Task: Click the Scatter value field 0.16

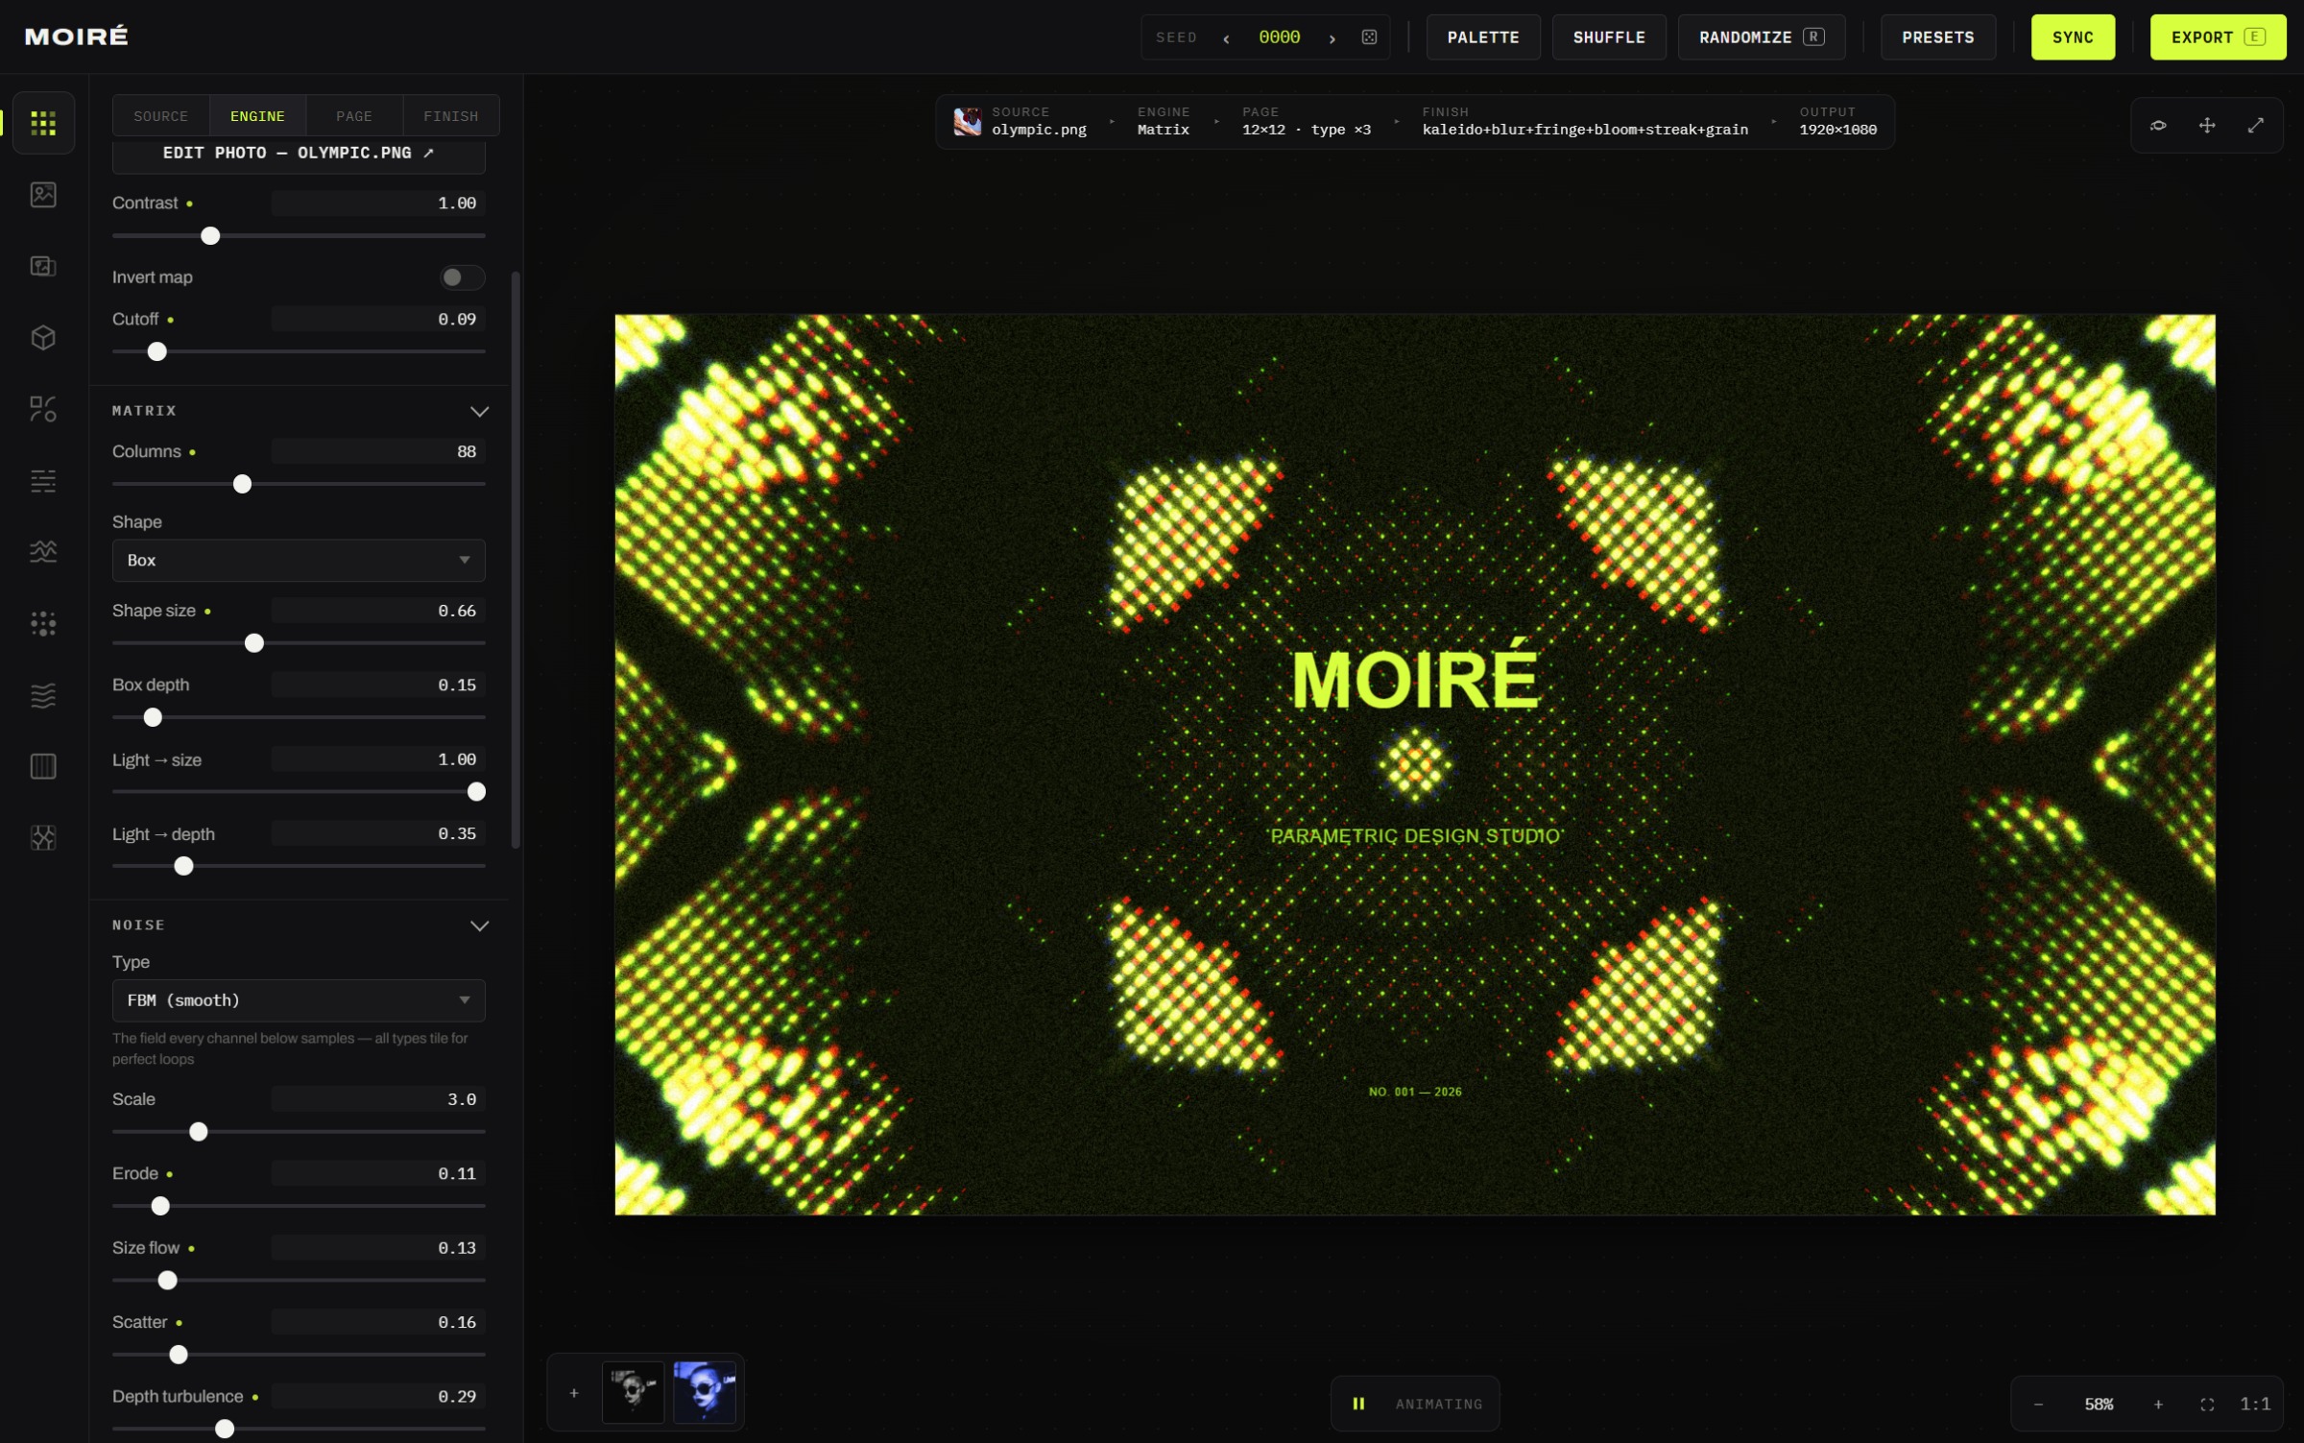Action: 378,1323
